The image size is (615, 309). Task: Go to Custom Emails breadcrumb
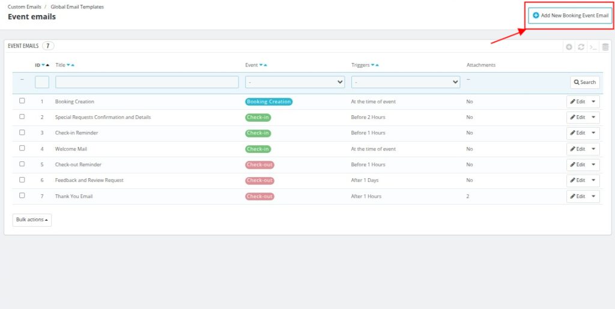pos(24,7)
